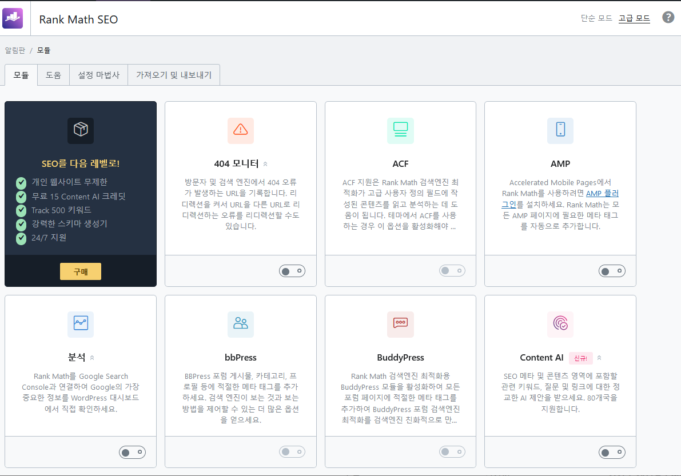Switch to the 도움 tab
Screen dimensions: 681x476
(53, 75)
